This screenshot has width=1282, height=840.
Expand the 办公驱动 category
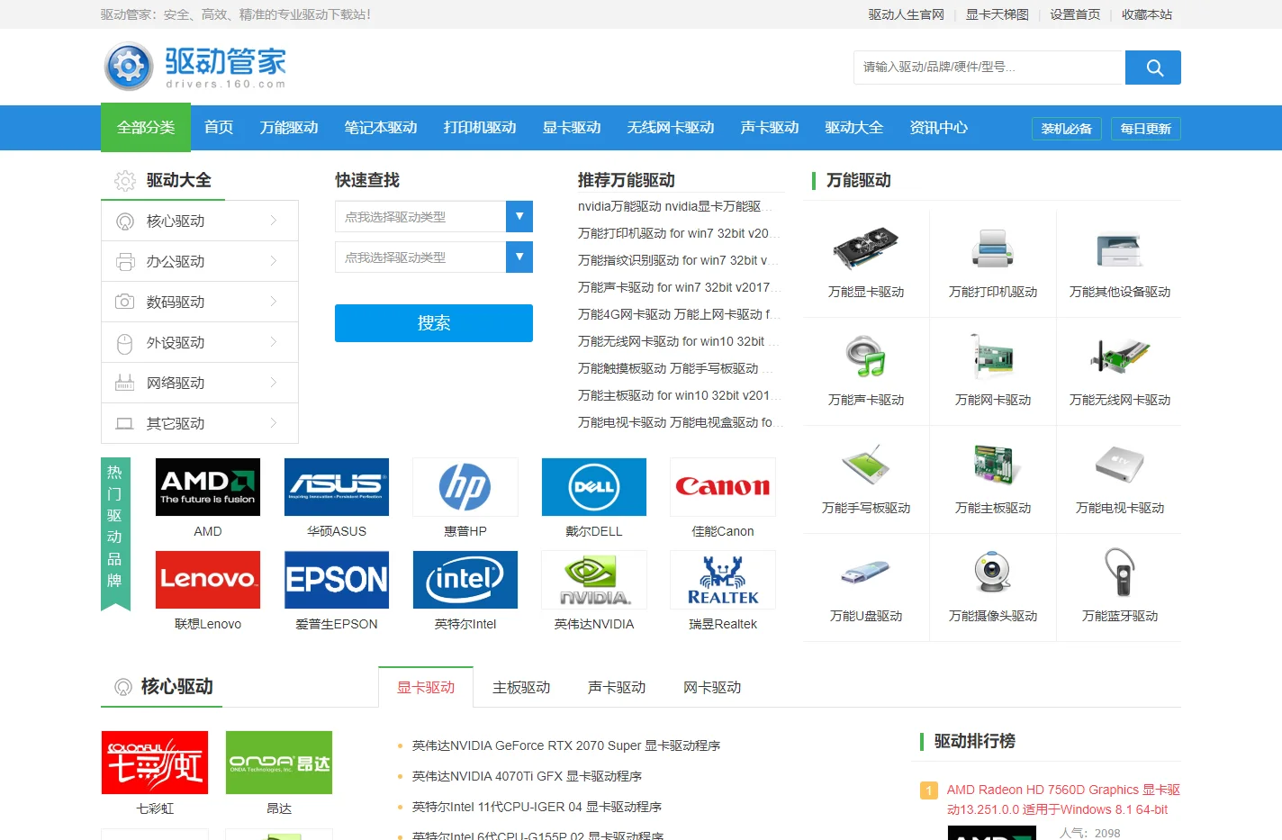click(200, 261)
